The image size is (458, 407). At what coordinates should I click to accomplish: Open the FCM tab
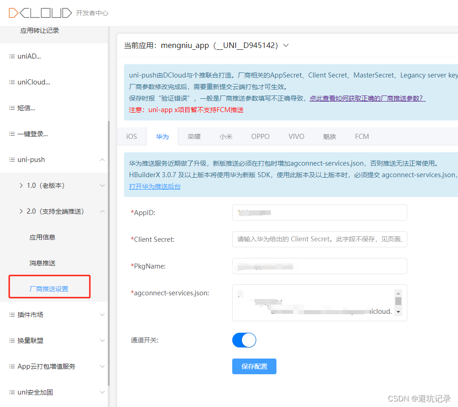[362, 136]
